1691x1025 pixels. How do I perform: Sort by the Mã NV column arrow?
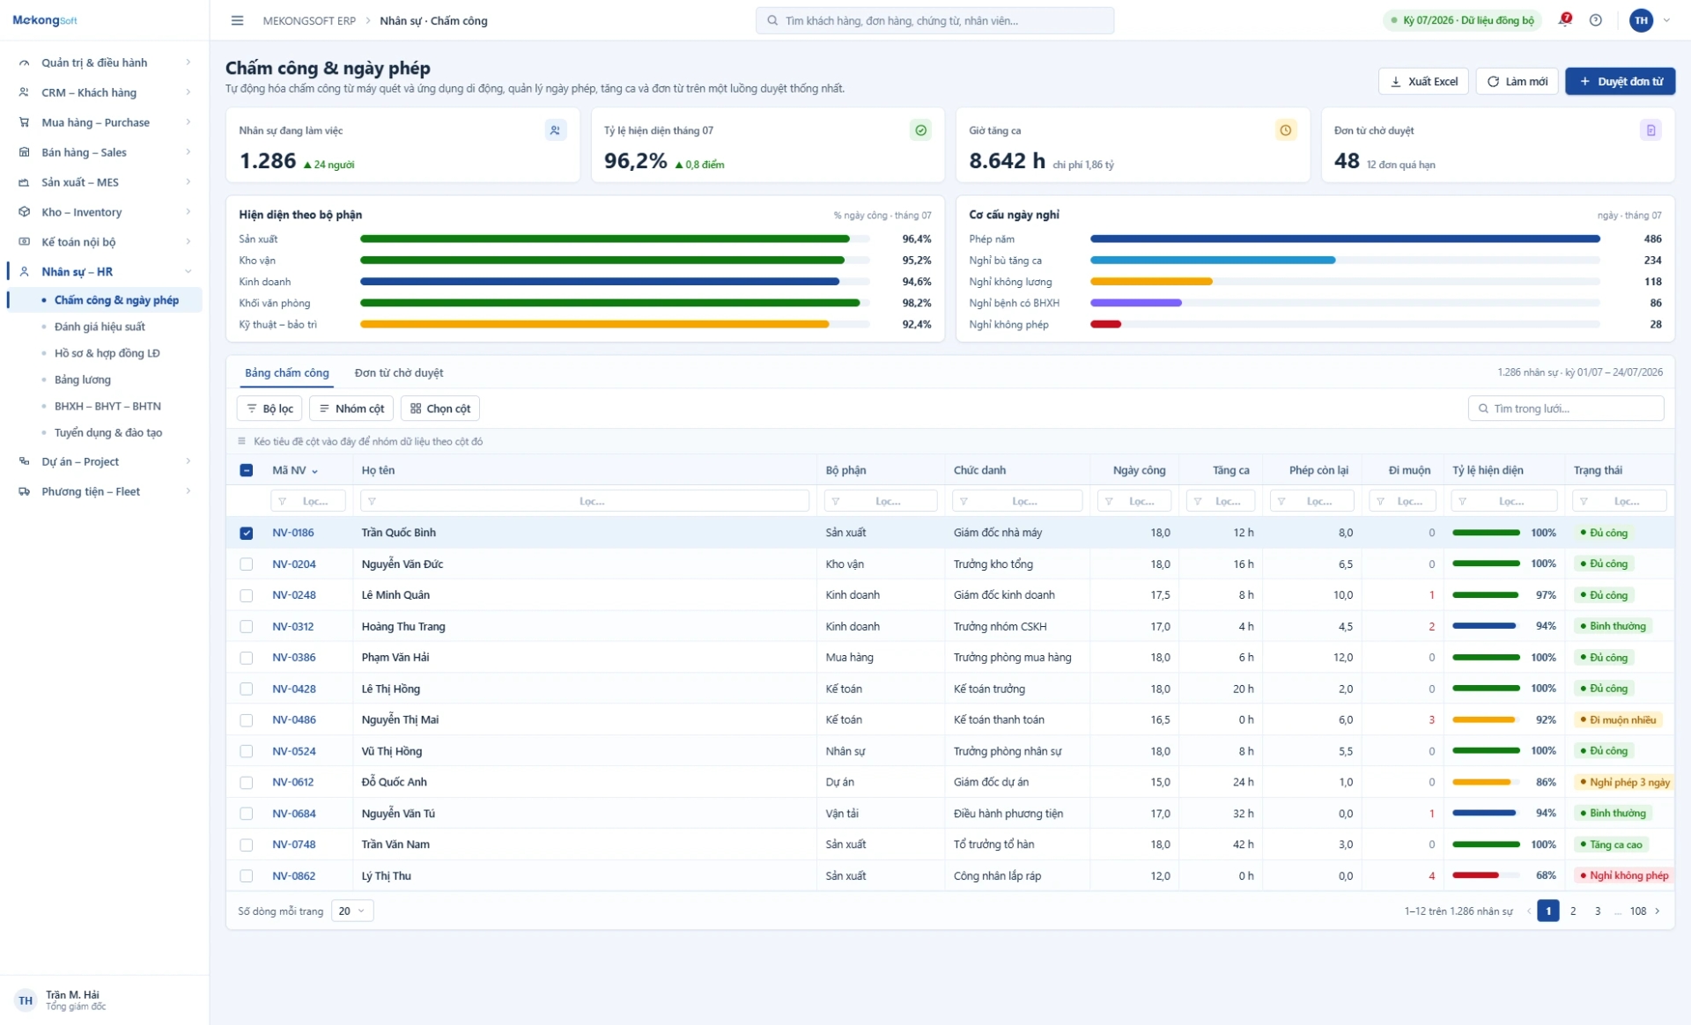pyautogui.click(x=314, y=471)
